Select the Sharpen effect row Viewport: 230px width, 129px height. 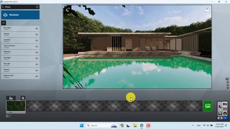tap(20, 34)
